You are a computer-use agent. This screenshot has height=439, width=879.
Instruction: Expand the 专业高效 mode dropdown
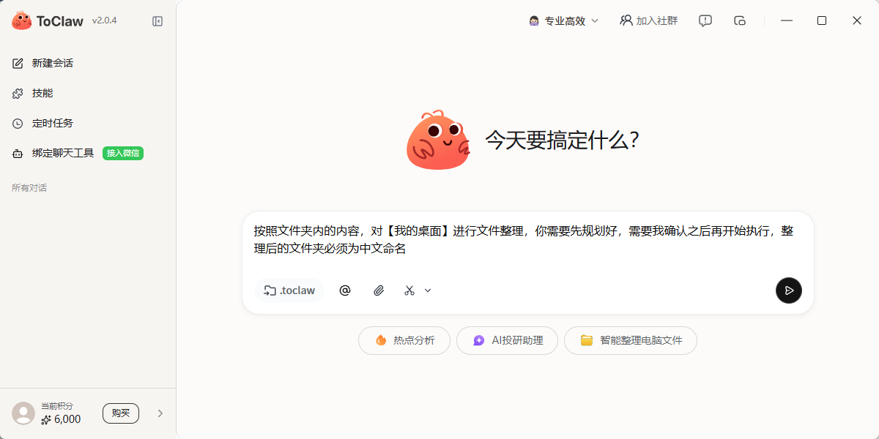563,20
